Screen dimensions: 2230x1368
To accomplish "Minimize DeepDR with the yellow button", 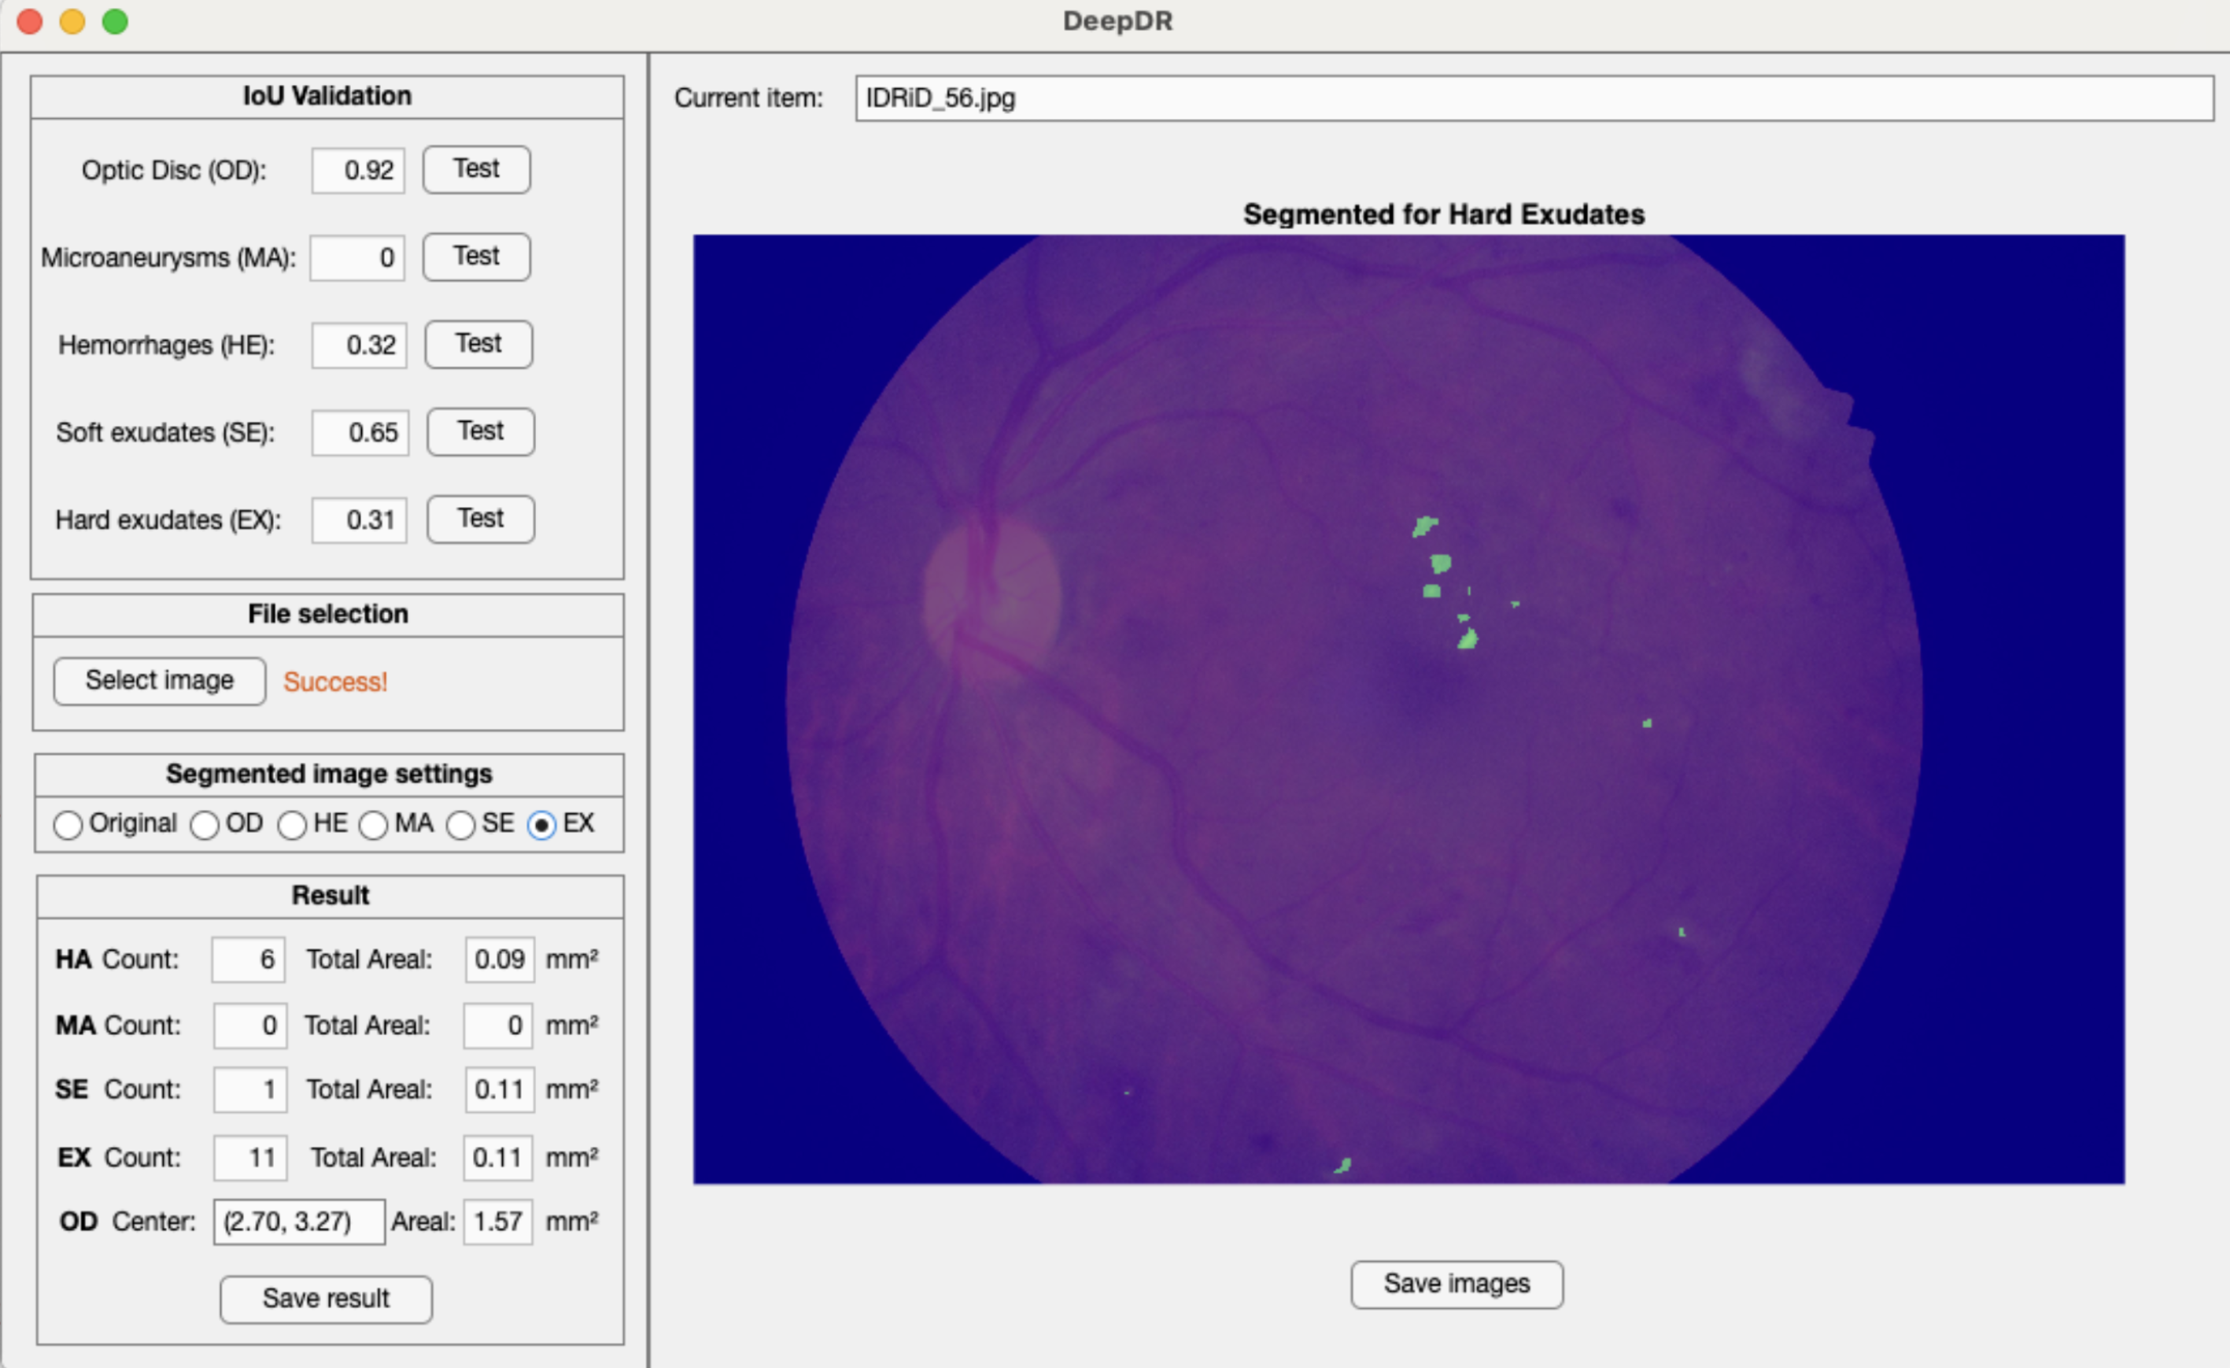I will click(72, 20).
